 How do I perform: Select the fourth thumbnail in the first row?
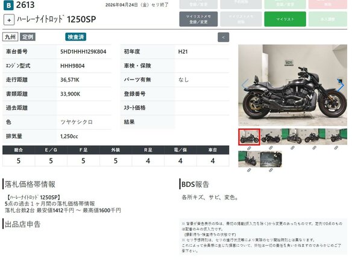coord(314,137)
